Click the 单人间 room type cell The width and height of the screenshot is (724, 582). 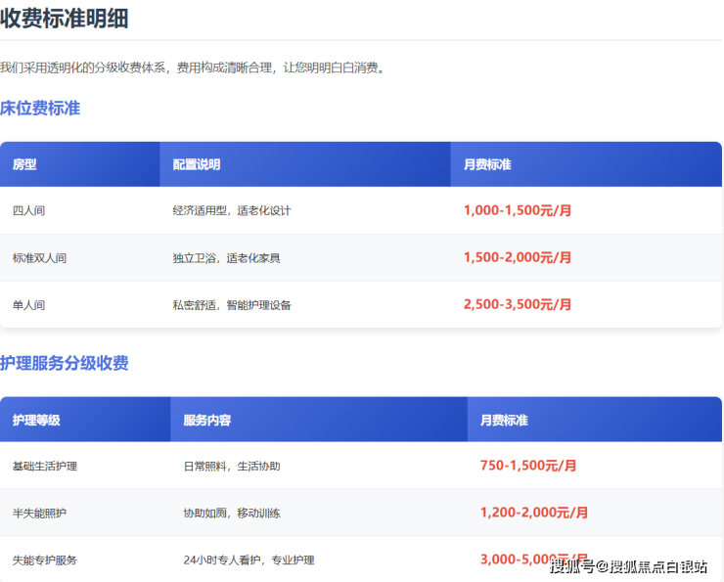pyautogui.click(x=28, y=305)
